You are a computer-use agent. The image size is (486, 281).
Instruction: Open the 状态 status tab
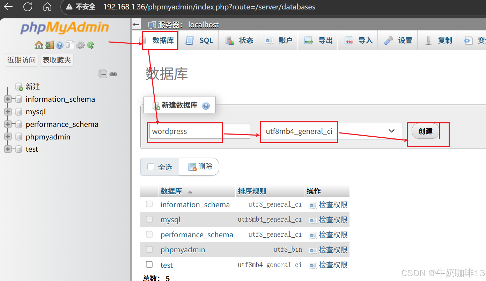click(239, 41)
